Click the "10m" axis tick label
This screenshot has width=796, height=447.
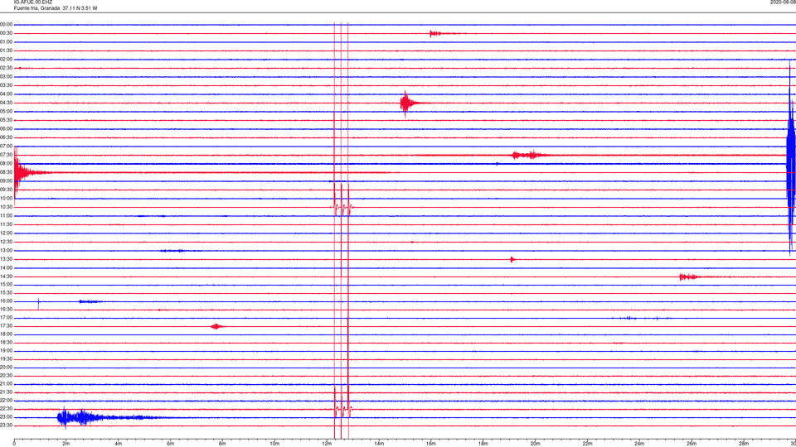tap(274, 444)
